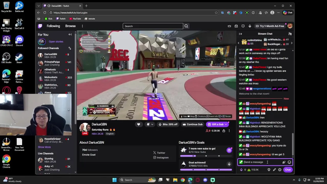Bookmark this page with the star icon
The height and width of the screenshot is (184, 327).
click(x=216, y=13)
